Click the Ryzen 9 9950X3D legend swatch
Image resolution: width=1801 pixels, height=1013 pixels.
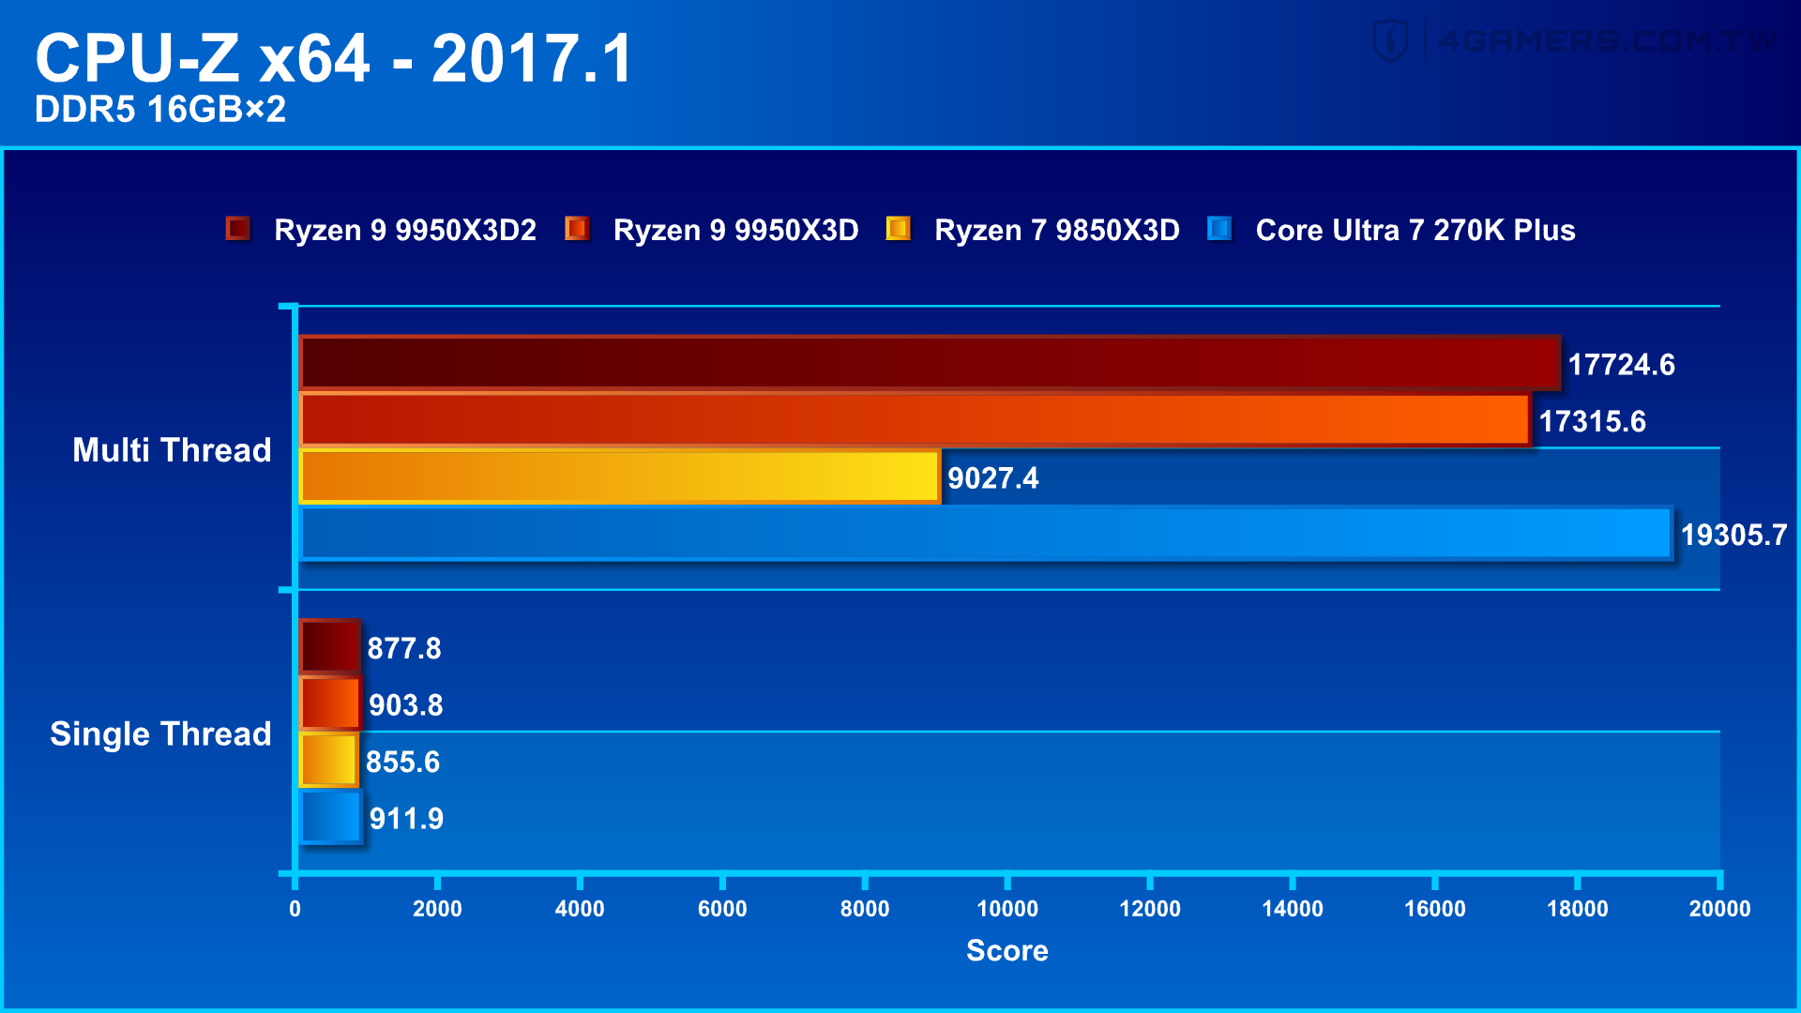577,229
